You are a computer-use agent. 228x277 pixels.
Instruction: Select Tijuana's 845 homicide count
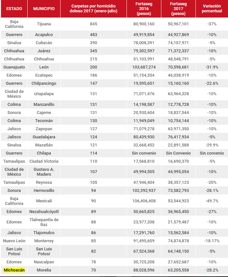click(94, 24)
